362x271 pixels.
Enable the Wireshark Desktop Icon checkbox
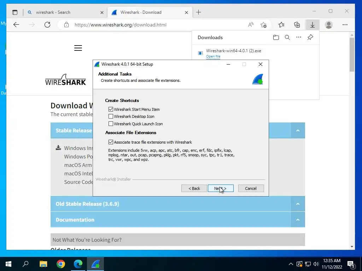pyautogui.click(x=111, y=116)
